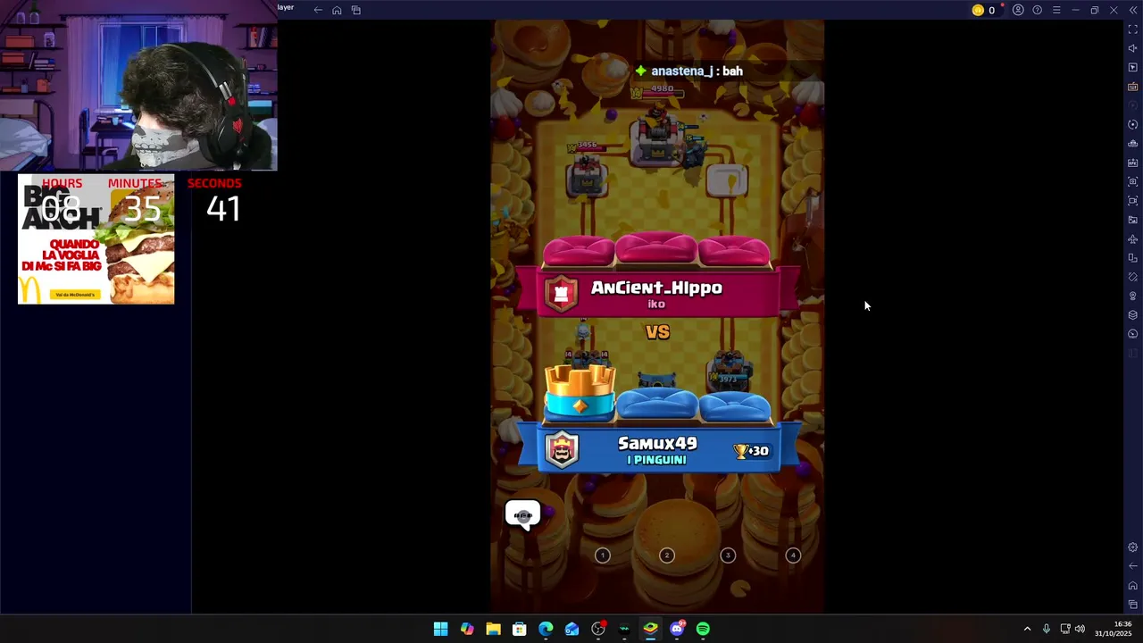Rotate the screen using the sidebar icon
This screenshot has height=643, width=1143.
tap(1132, 258)
